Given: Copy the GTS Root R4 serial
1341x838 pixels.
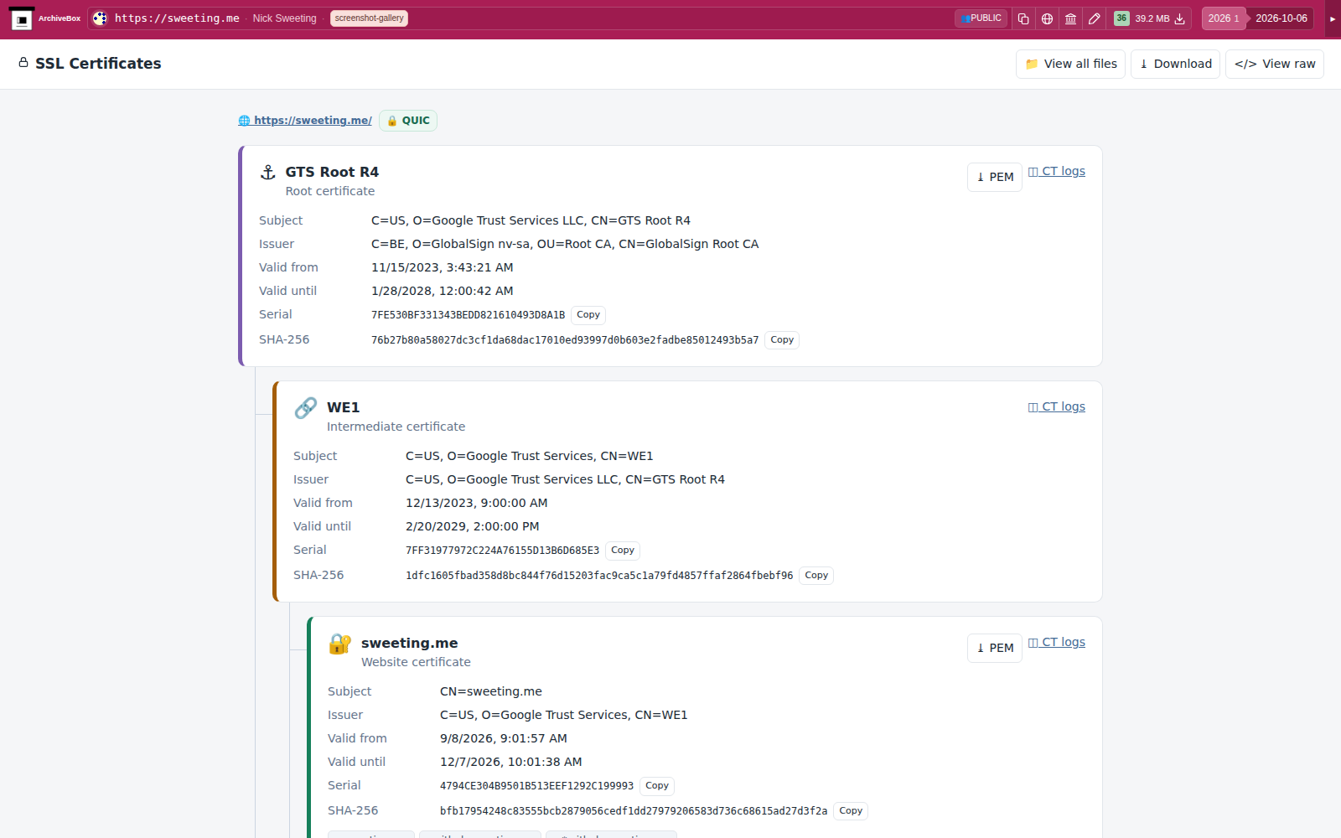Looking at the screenshot, I should pyautogui.click(x=588, y=315).
